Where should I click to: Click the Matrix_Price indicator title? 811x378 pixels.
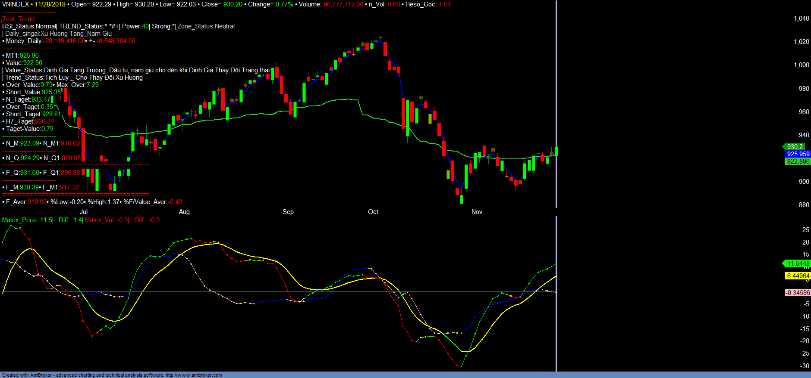(x=20, y=220)
